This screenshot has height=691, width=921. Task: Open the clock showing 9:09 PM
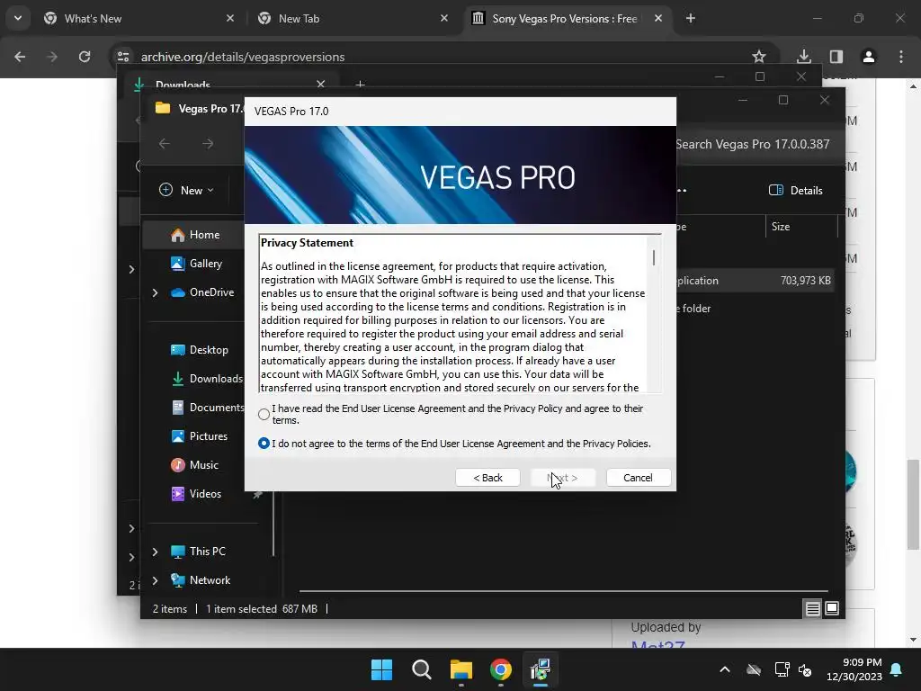coord(854,669)
